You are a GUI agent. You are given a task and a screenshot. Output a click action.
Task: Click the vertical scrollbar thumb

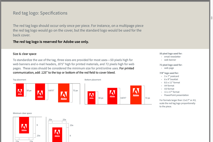212,18
